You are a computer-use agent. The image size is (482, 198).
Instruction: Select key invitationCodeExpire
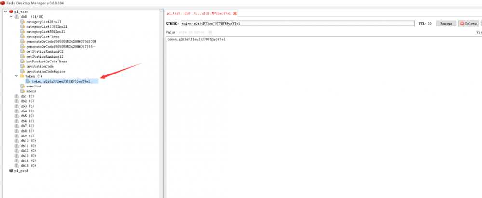pos(45,71)
